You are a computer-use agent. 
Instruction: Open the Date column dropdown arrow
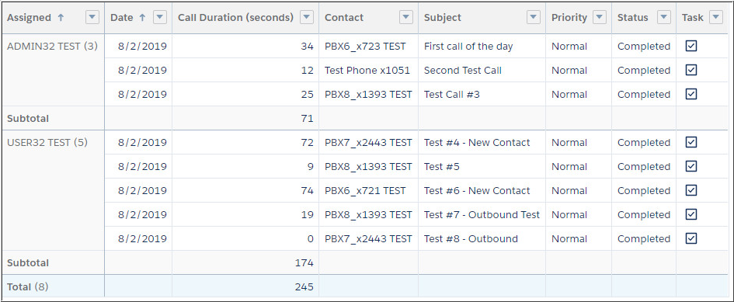tap(160, 17)
